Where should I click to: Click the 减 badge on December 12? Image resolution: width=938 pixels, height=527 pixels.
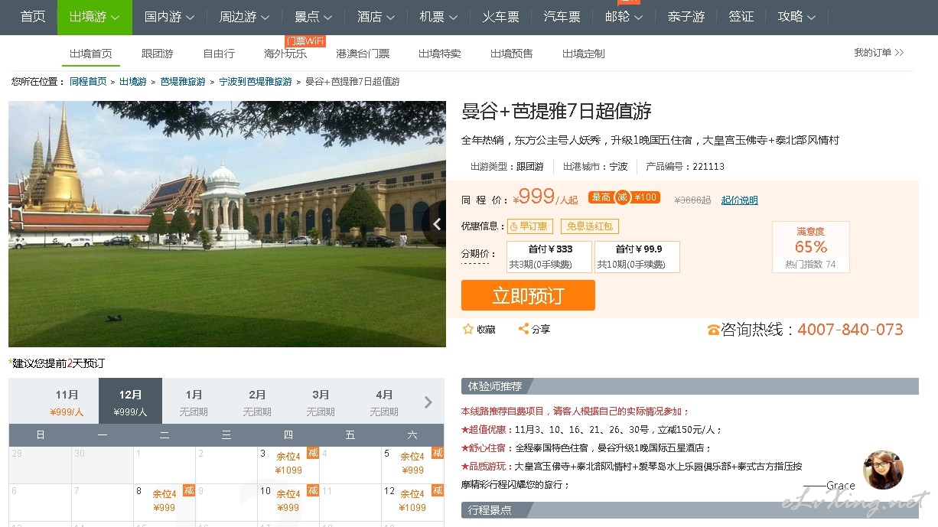[438, 490]
